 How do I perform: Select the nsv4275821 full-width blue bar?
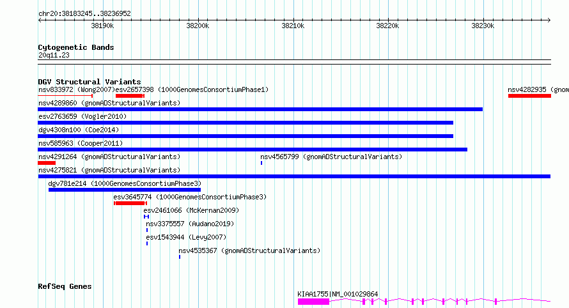pyautogui.click(x=294, y=176)
